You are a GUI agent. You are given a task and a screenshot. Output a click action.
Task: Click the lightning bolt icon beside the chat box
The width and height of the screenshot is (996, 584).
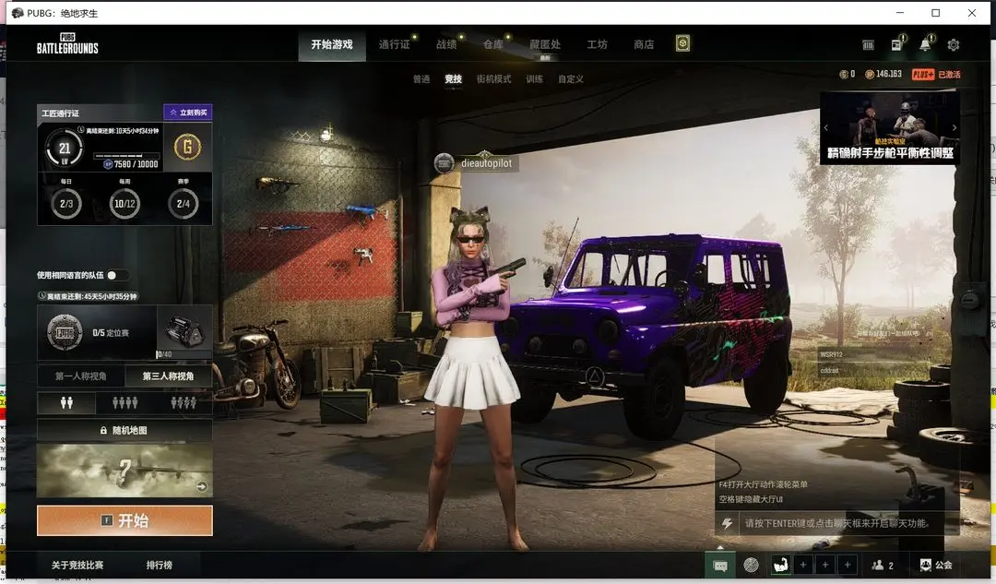click(727, 524)
